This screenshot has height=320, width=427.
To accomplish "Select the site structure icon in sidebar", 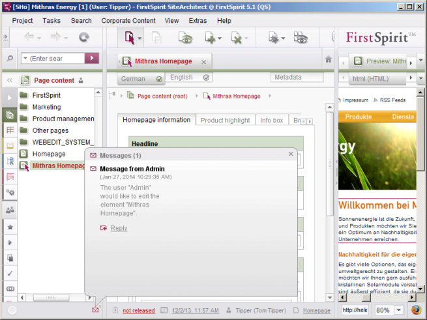I will click(10, 161).
